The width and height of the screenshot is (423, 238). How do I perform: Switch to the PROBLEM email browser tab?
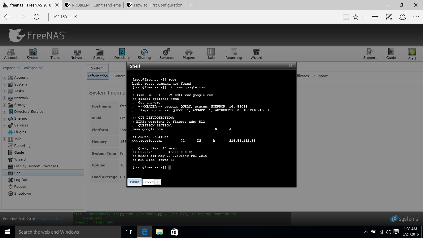point(93,5)
